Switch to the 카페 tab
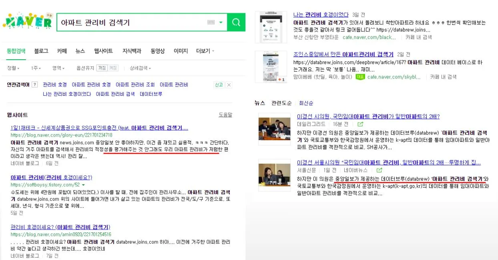The image size is (498, 260). pyautogui.click(x=62, y=51)
